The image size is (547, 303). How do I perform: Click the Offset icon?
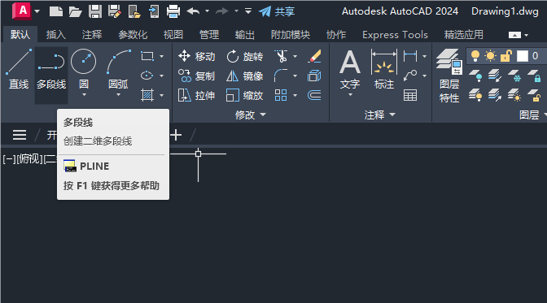pos(314,95)
